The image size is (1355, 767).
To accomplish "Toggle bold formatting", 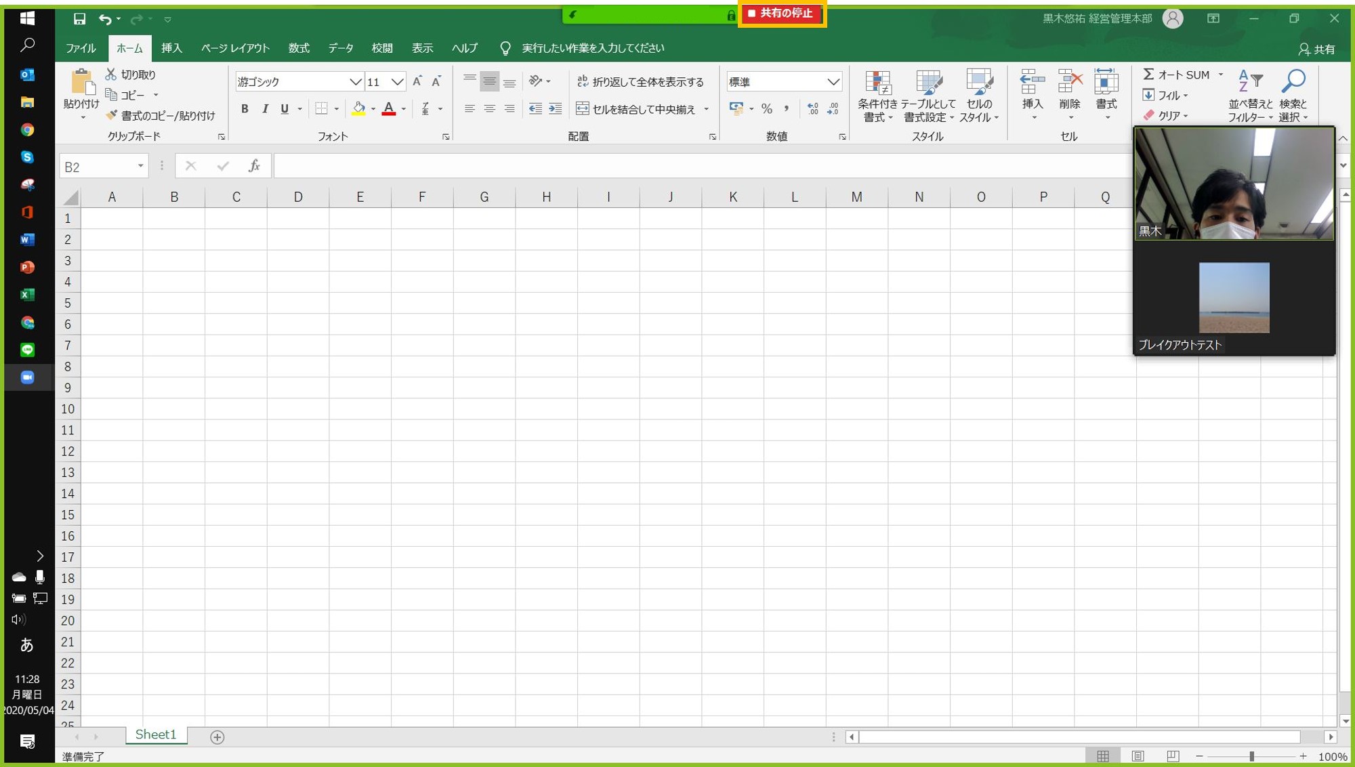I will point(245,108).
